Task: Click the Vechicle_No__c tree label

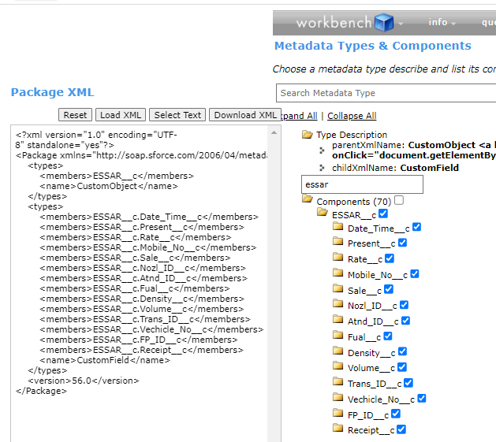Action: (381, 399)
